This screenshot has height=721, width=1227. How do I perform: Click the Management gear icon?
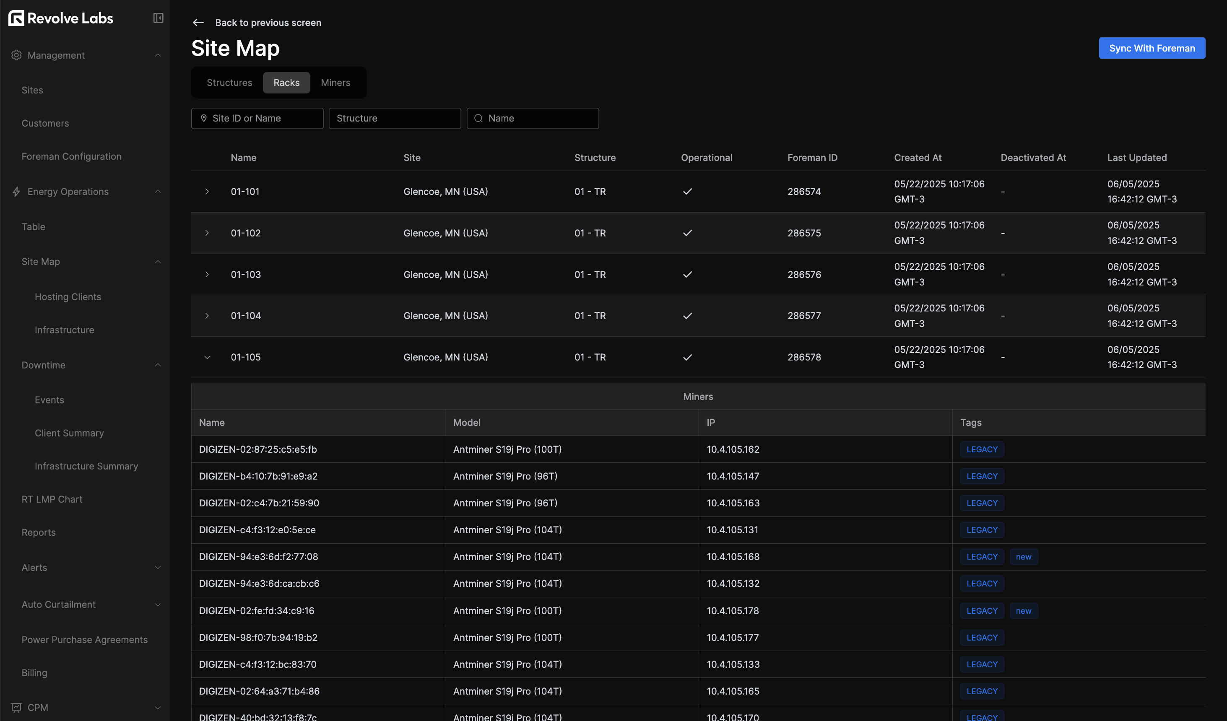click(x=16, y=55)
